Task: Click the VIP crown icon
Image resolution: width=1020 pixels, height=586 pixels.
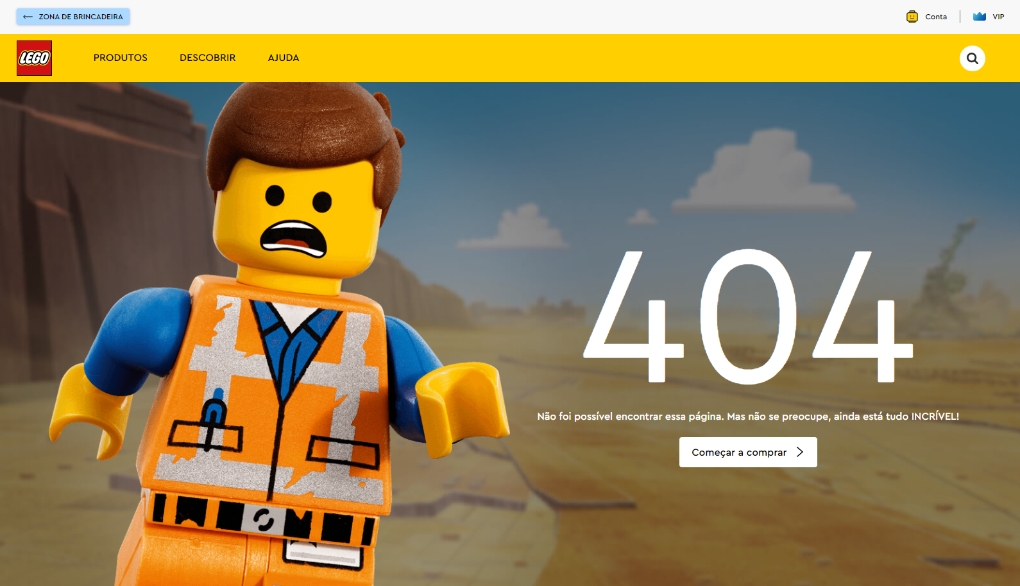Action: coord(980,17)
